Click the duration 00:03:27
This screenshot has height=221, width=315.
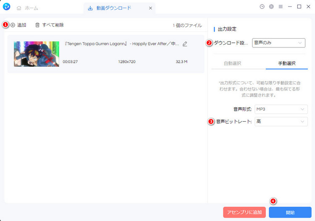[70, 62]
